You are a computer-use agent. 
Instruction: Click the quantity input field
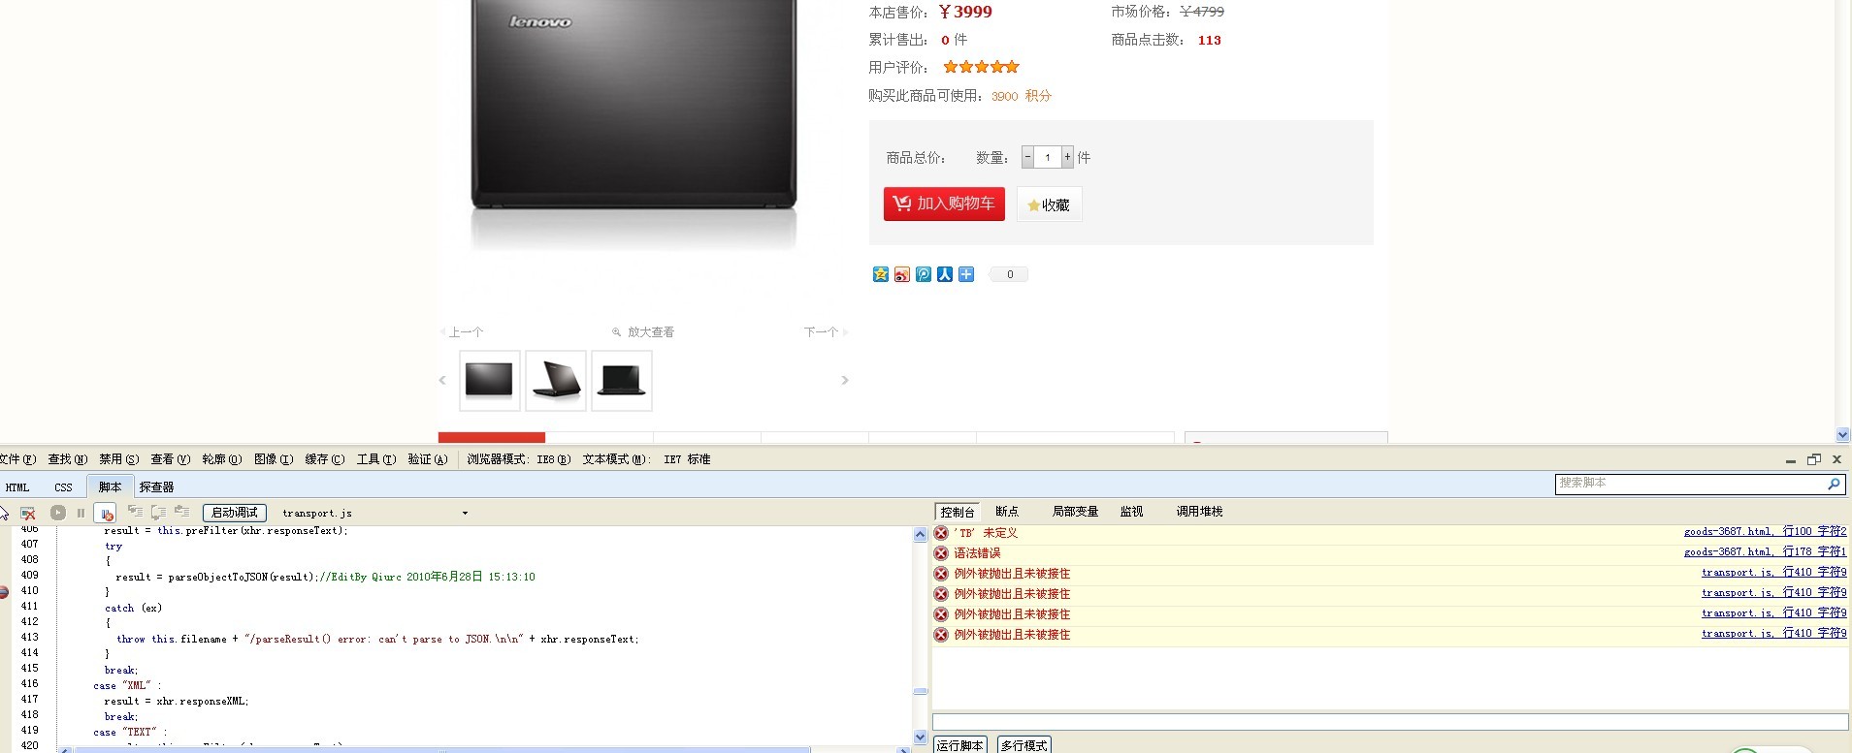tap(1048, 157)
